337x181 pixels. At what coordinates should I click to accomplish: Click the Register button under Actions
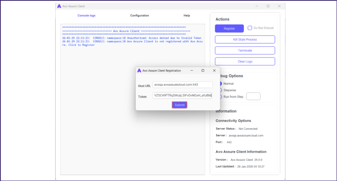[229, 28]
